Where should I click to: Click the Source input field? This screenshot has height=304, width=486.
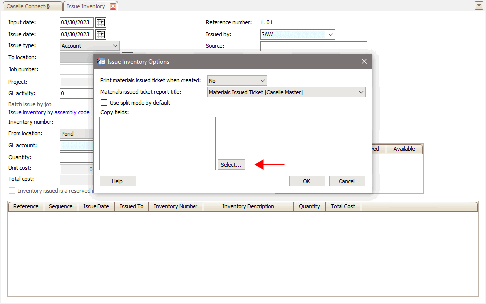pos(314,46)
